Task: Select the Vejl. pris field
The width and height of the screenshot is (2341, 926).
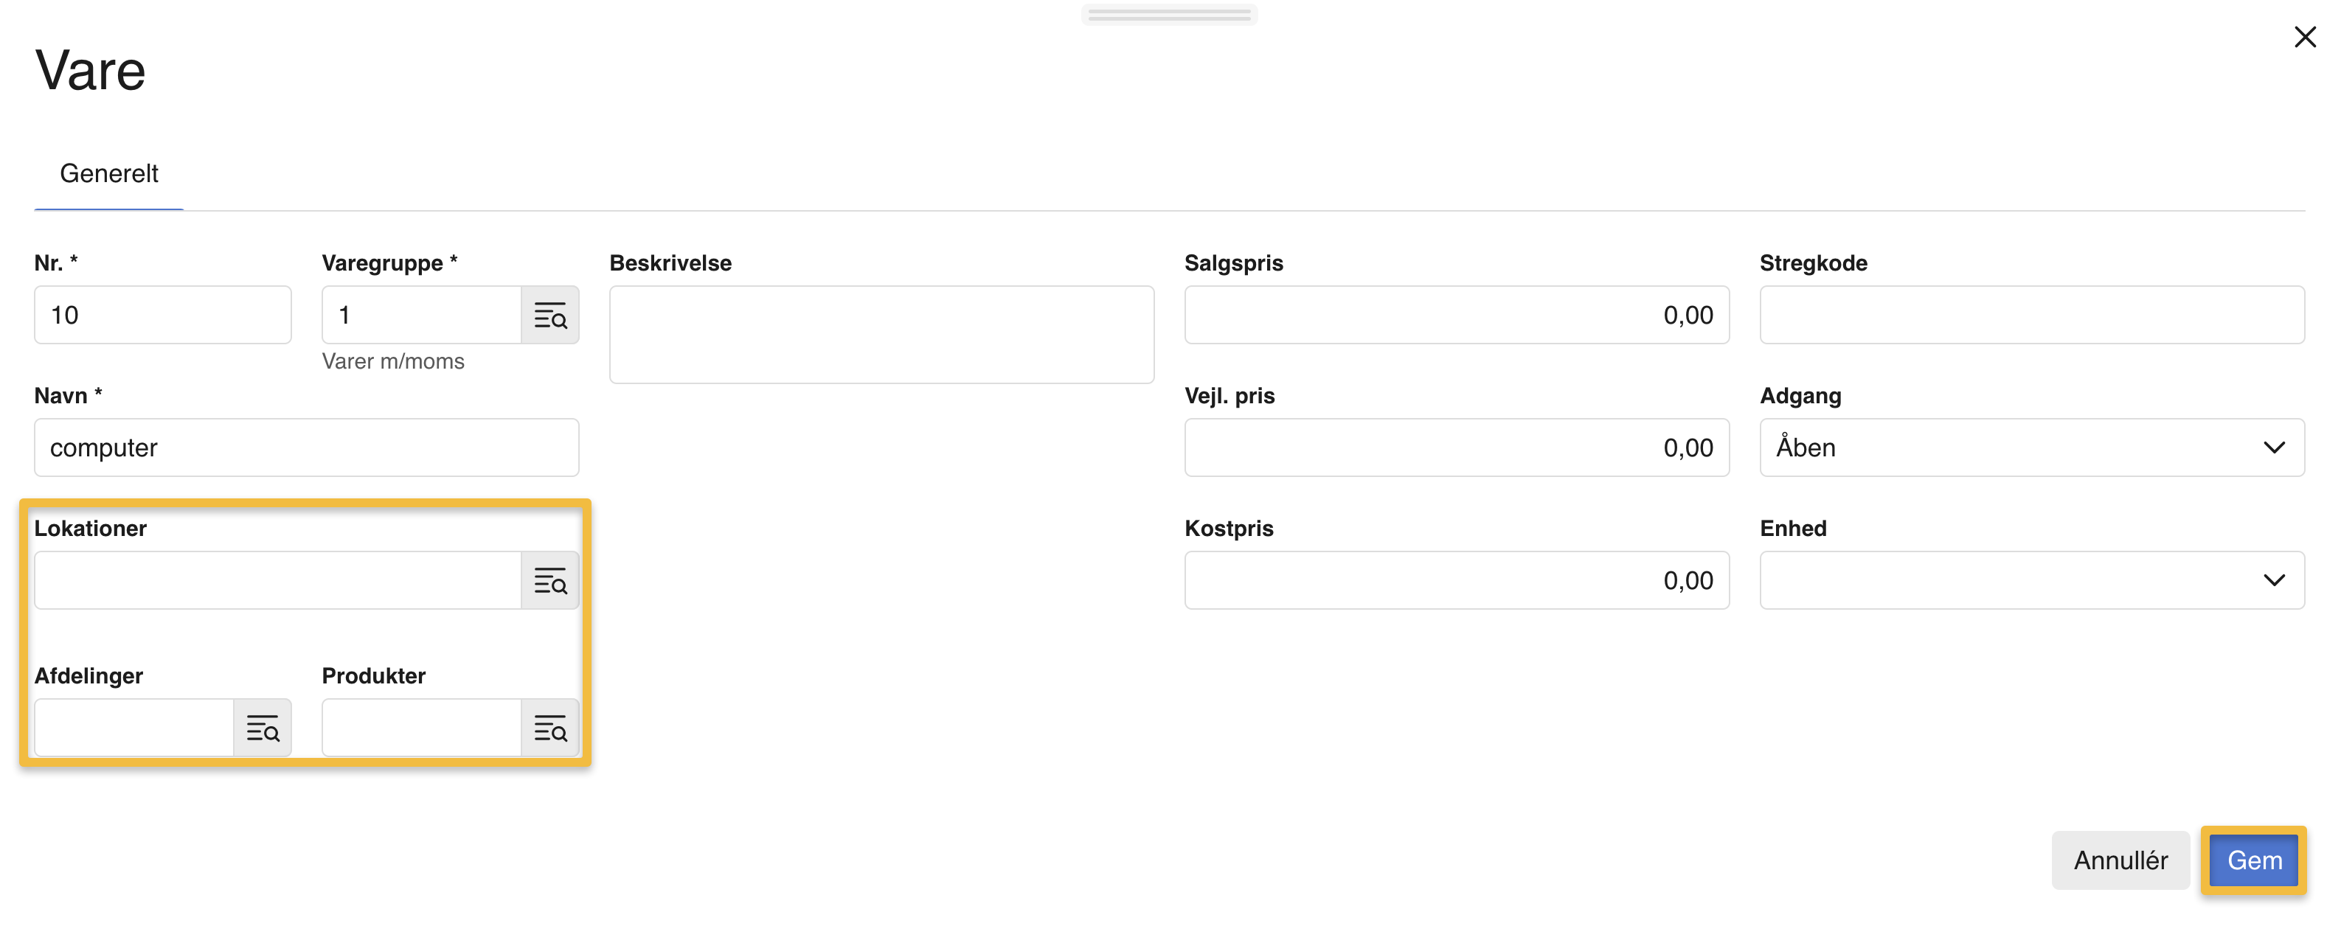Action: 1456,448
